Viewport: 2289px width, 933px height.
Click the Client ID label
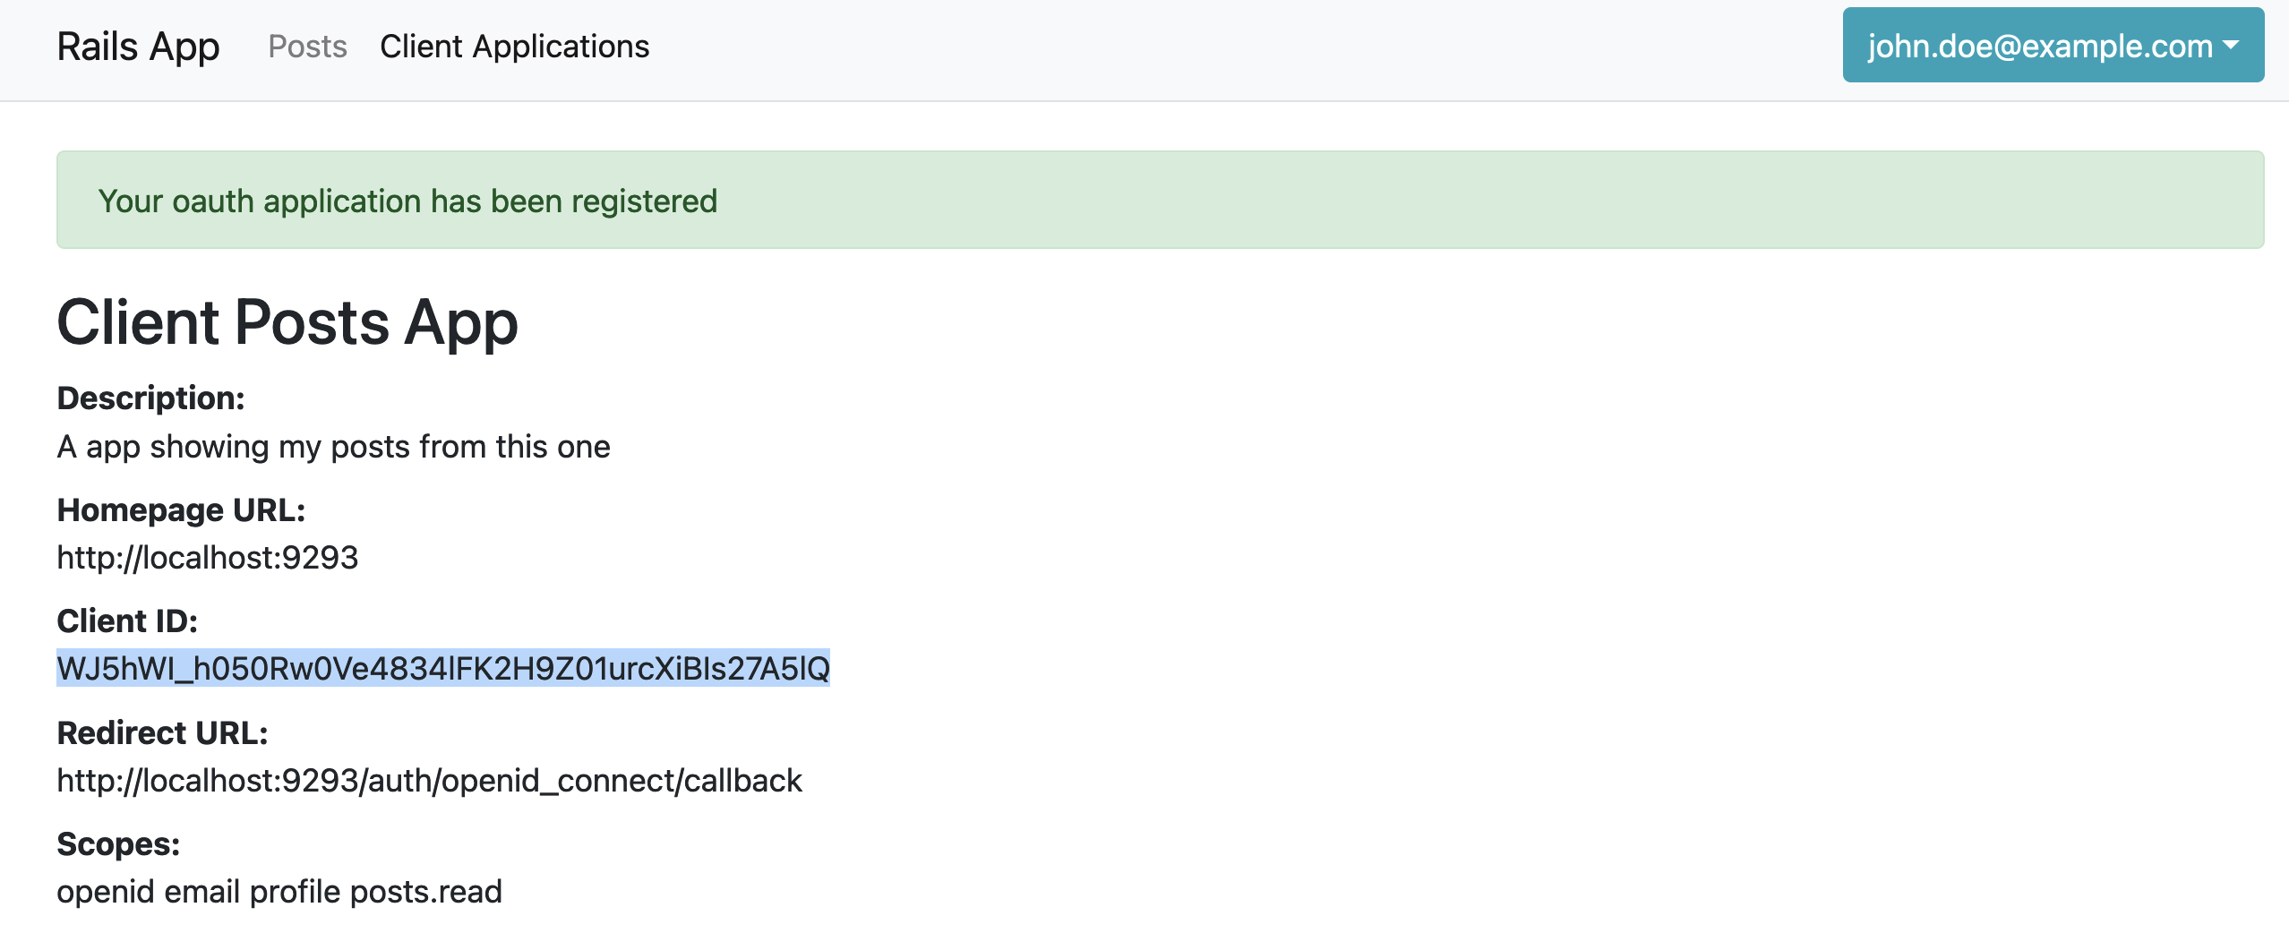click(x=127, y=621)
